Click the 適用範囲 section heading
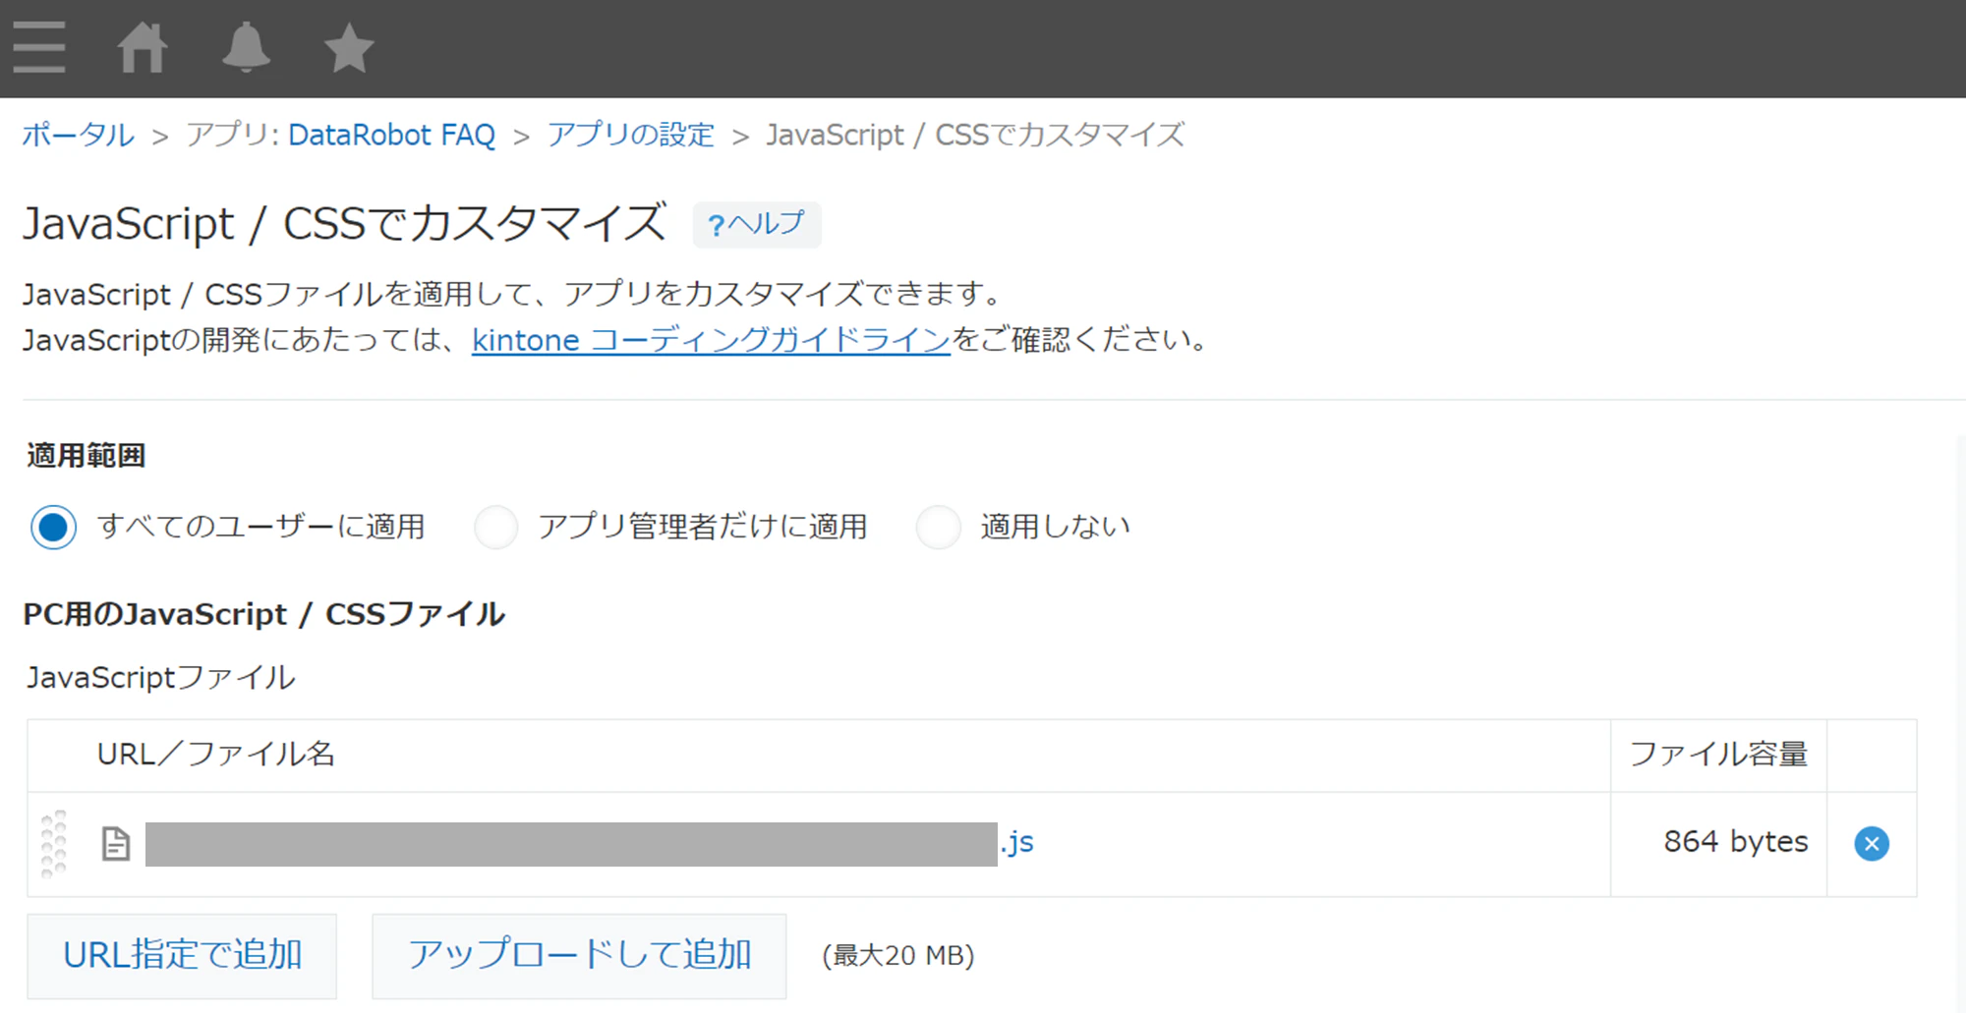1966x1013 pixels. (x=87, y=456)
